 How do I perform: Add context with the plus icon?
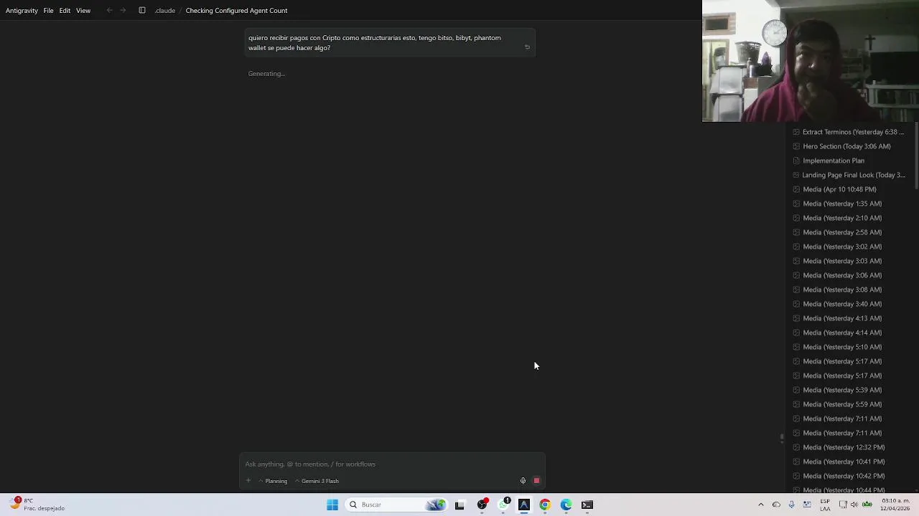tap(248, 481)
